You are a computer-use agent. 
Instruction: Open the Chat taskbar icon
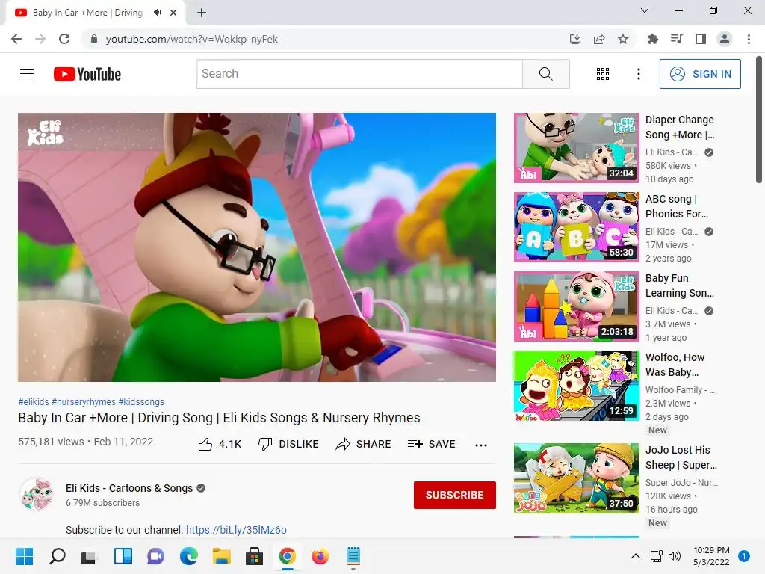155,556
